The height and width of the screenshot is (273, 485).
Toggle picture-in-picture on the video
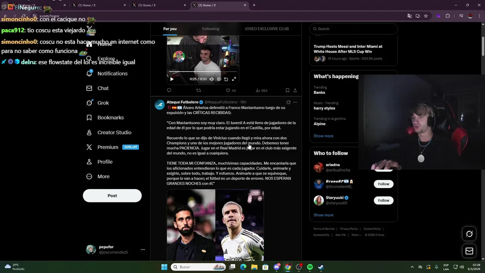click(226, 79)
